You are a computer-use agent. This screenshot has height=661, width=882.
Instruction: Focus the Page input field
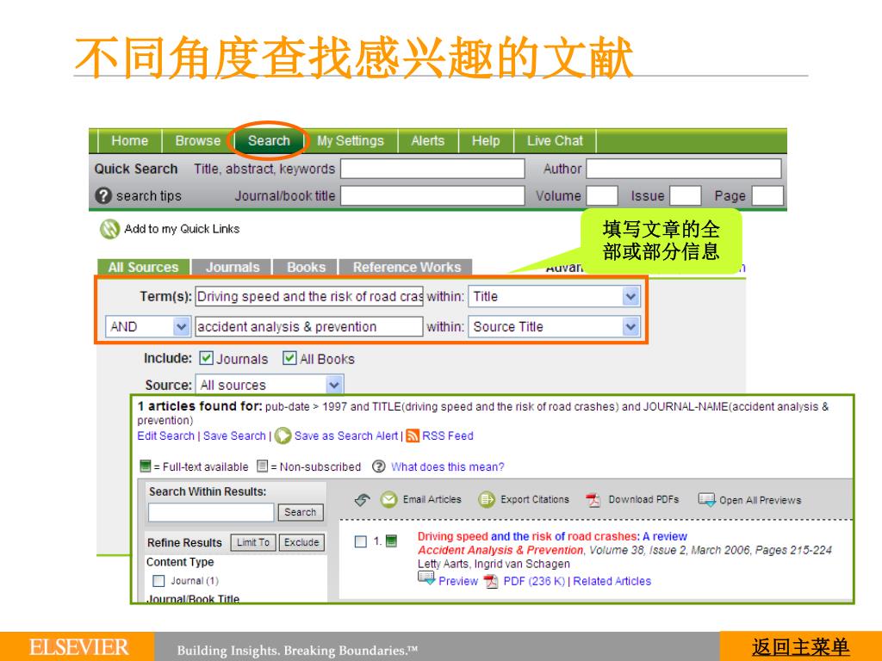coord(767,195)
